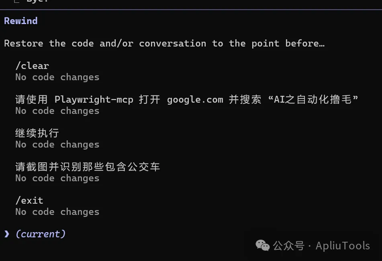Click the Rewind heading
Viewport: 382px width, 261px height.
(21, 21)
